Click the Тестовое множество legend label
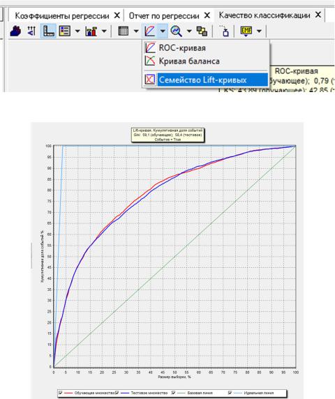The width and height of the screenshot is (335, 399). tap(149, 393)
